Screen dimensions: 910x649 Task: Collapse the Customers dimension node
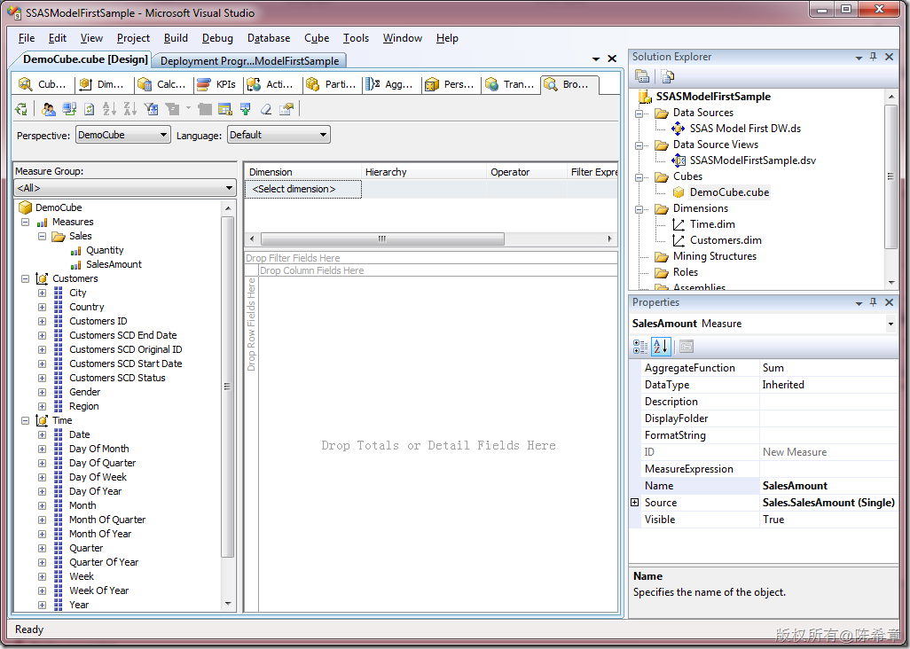coord(25,279)
